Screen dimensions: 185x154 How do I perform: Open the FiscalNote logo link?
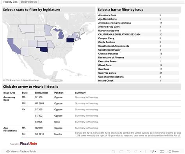click(28, 143)
